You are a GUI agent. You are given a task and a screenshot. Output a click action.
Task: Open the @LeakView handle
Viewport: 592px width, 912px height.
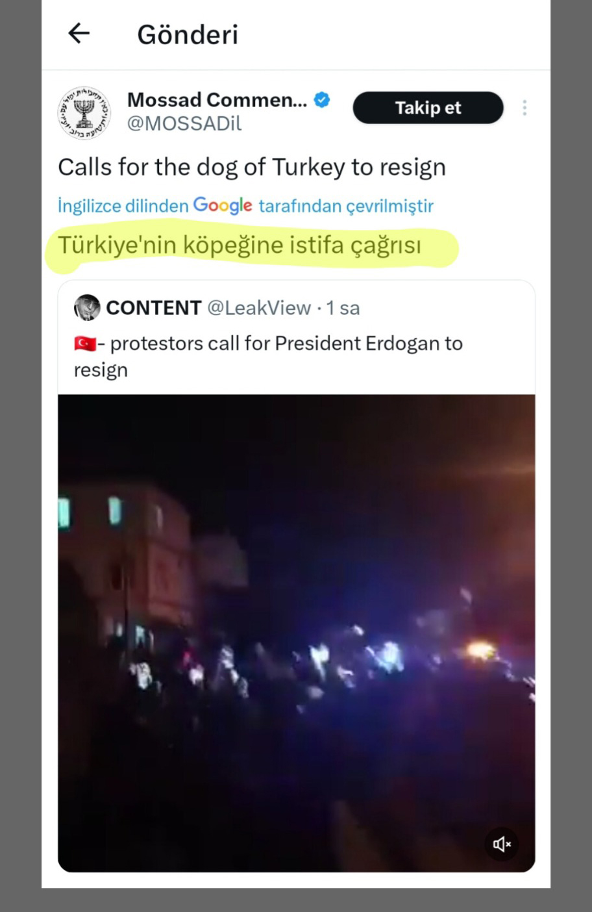click(259, 308)
